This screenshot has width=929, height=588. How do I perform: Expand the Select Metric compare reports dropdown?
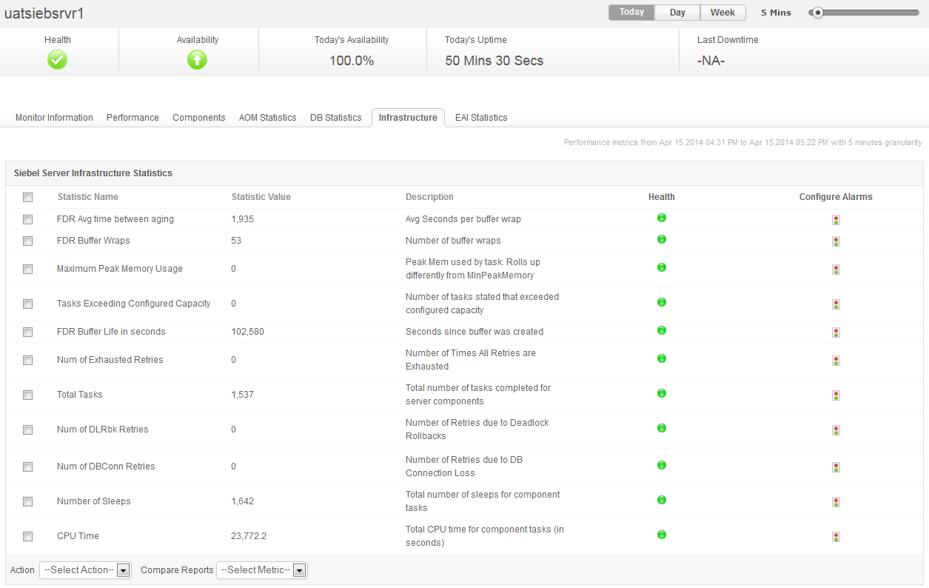click(x=261, y=570)
